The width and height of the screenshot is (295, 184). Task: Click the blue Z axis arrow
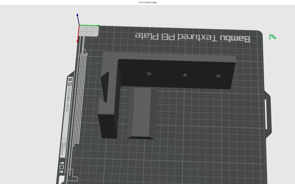tap(78, 19)
